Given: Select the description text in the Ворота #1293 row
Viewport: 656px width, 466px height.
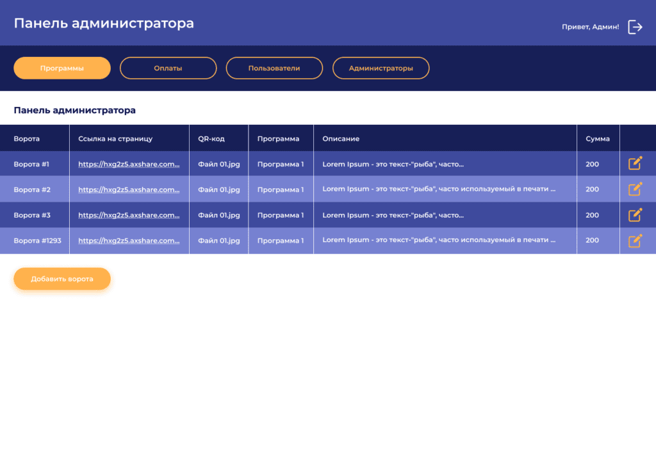Looking at the screenshot, I should pyautogui.click(x=439, y=240).
